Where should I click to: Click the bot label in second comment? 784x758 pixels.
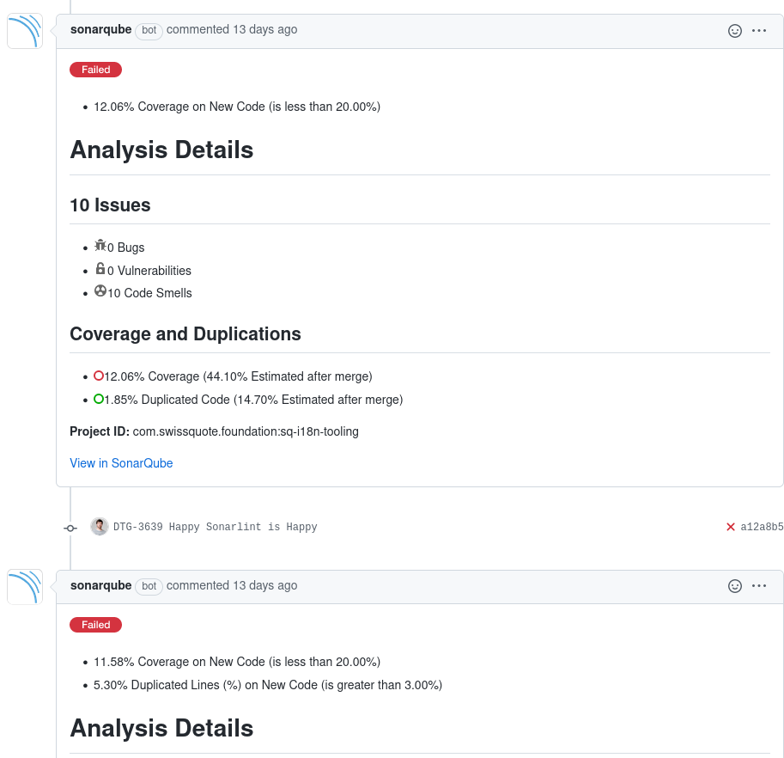coord(149,586)
